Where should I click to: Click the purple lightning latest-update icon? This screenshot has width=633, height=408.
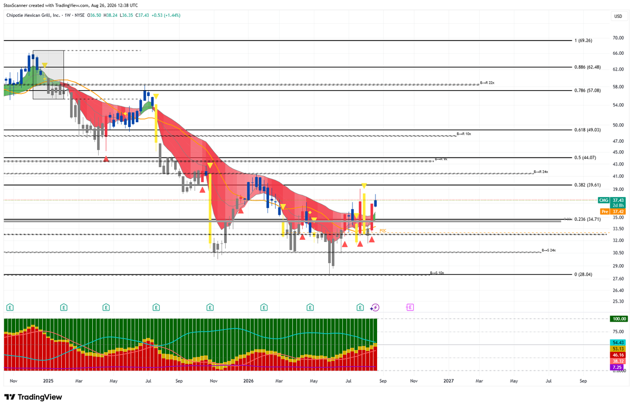375,306
